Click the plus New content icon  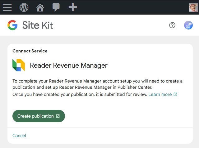click(73, 7)
